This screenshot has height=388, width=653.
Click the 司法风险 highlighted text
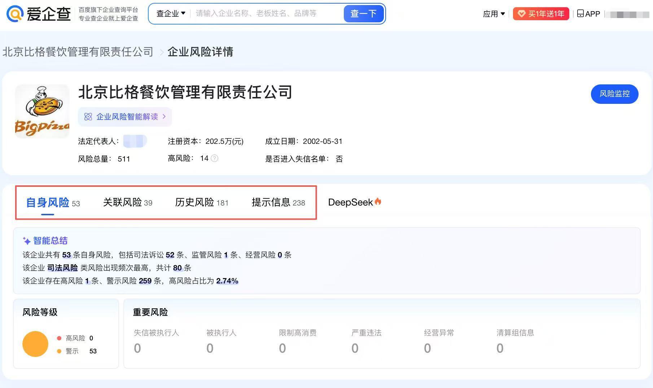(62, 268)
